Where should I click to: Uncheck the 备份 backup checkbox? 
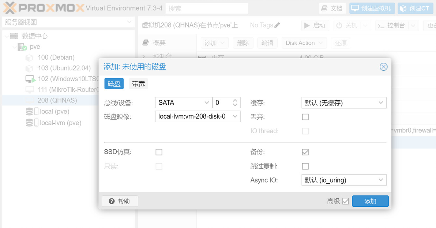pos(305,152)
